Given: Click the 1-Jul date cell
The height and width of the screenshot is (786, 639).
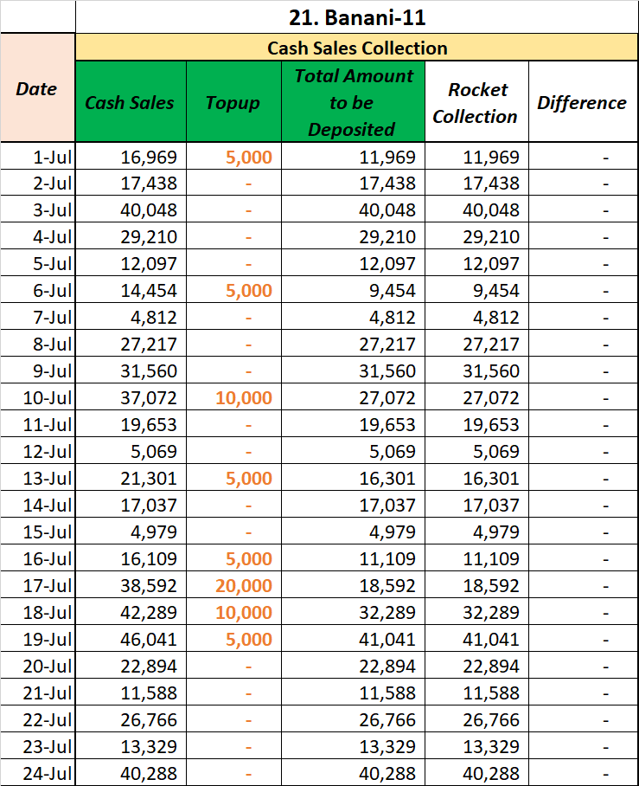Looking at the screenshot, I should [37, 157].
